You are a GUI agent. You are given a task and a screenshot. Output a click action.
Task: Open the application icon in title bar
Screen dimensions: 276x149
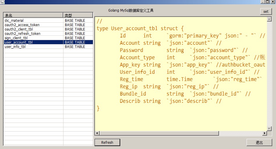(2, 2)
